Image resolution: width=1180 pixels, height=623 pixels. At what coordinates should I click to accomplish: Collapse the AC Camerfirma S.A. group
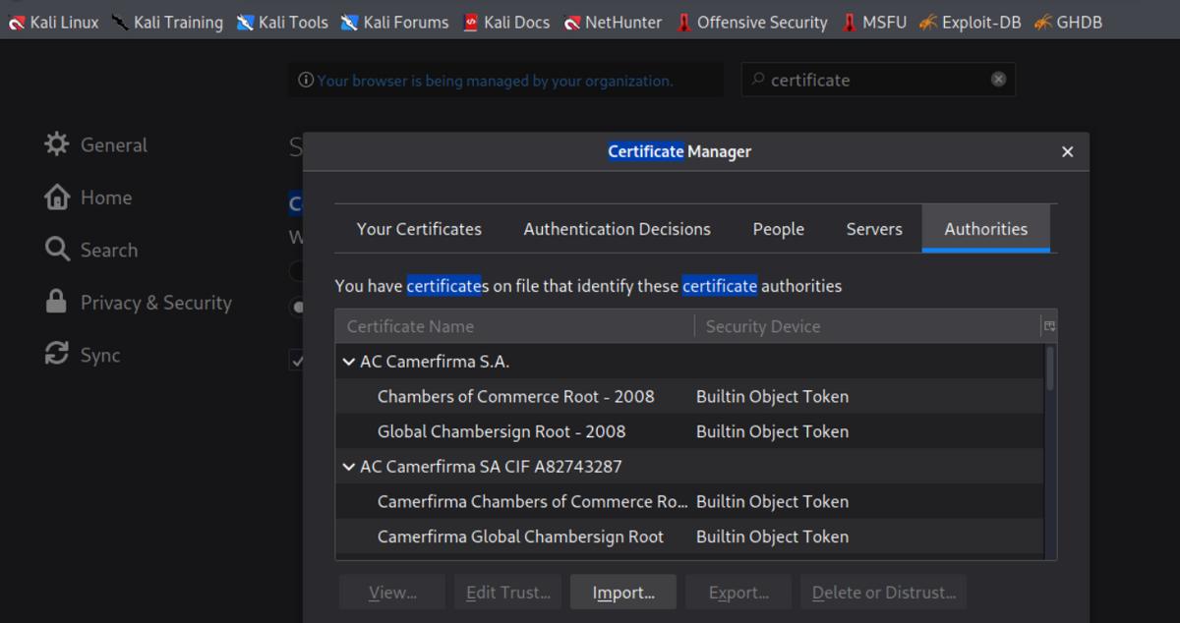[348, 362]
